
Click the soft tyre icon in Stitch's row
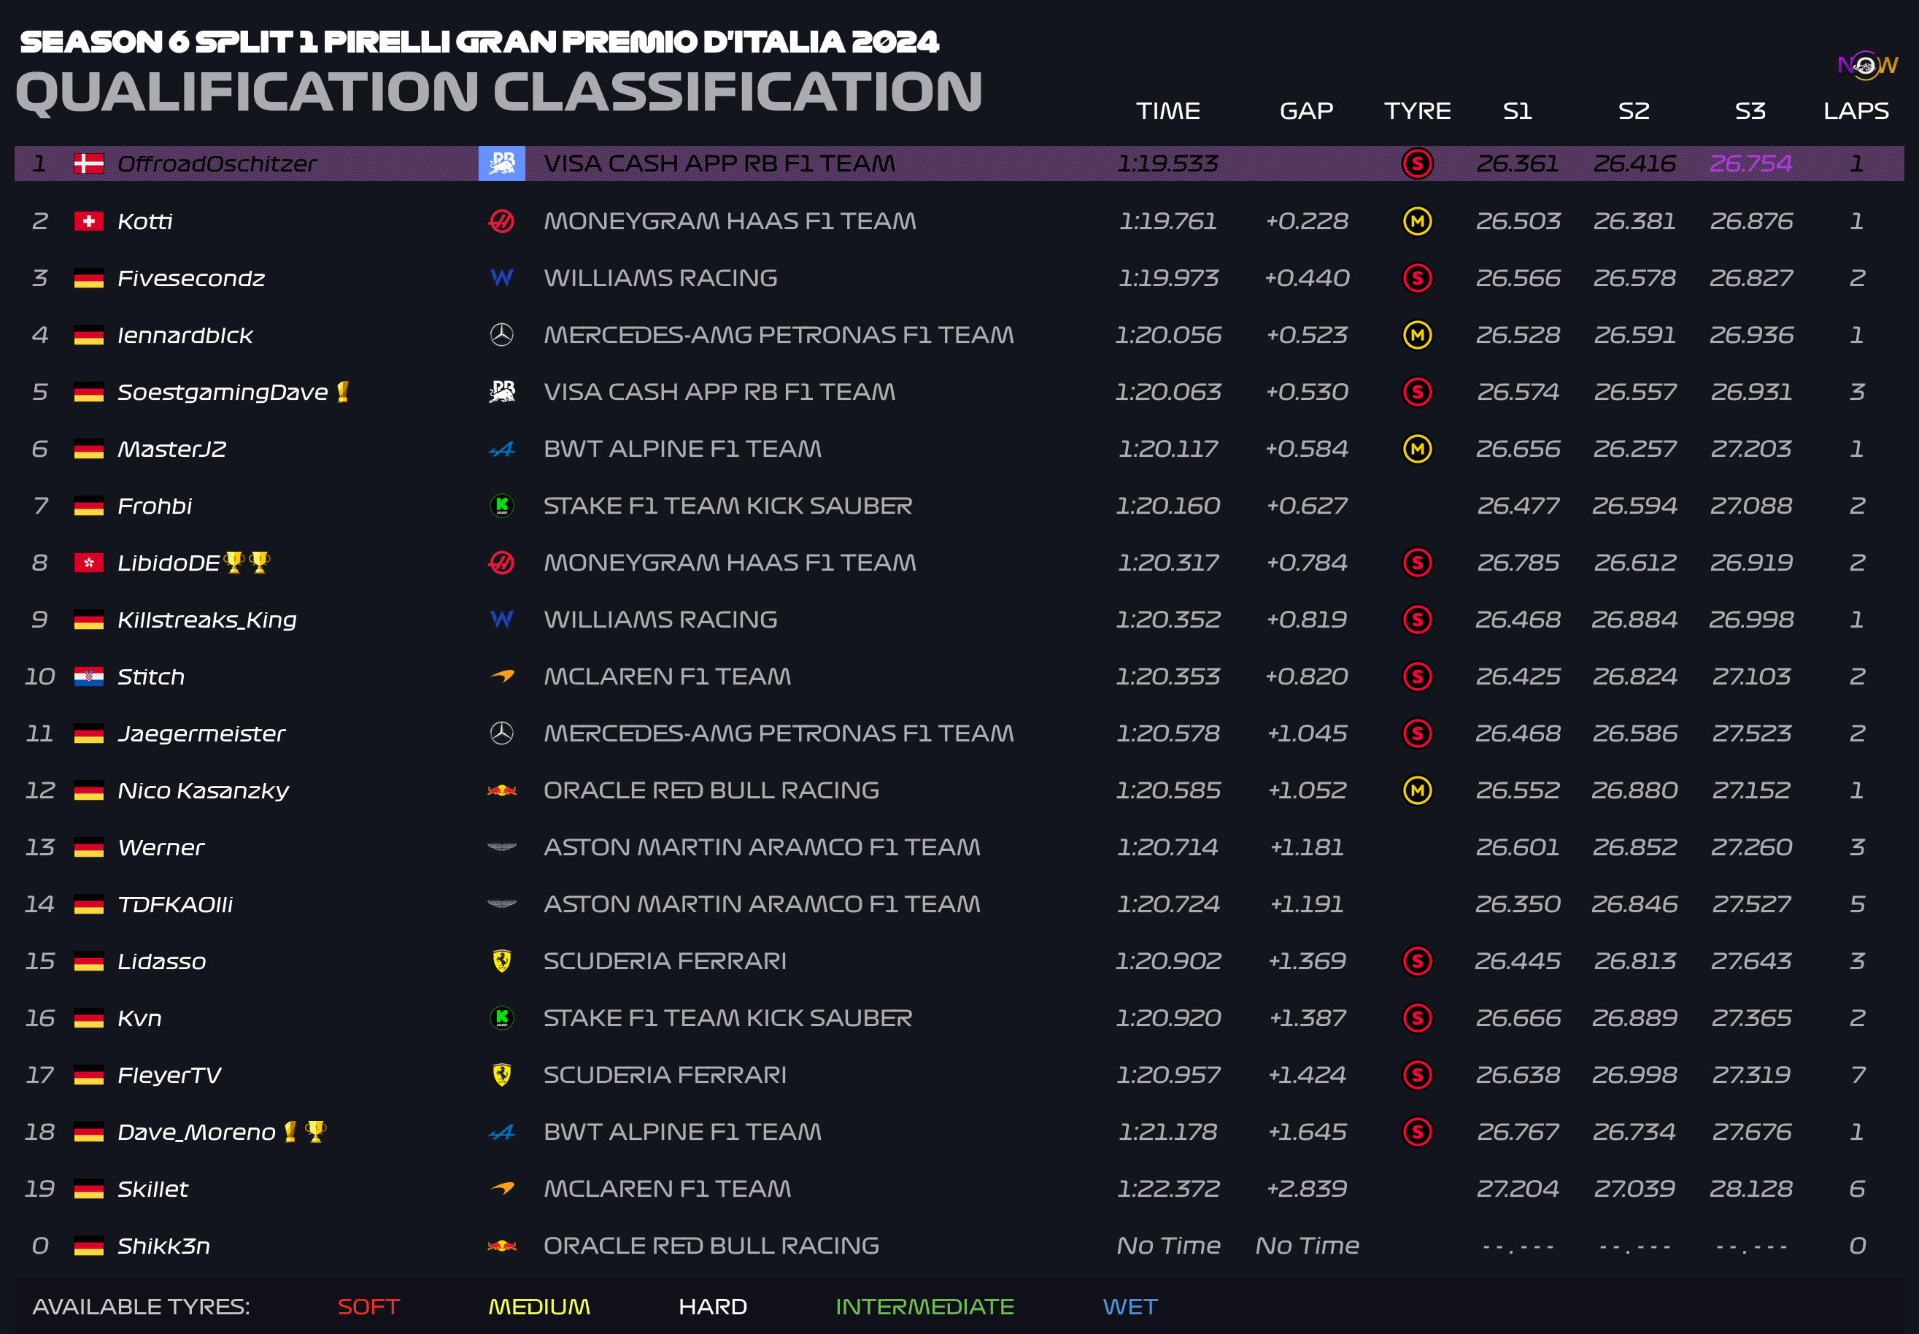pyautogui.click(x=1417, y=676)
